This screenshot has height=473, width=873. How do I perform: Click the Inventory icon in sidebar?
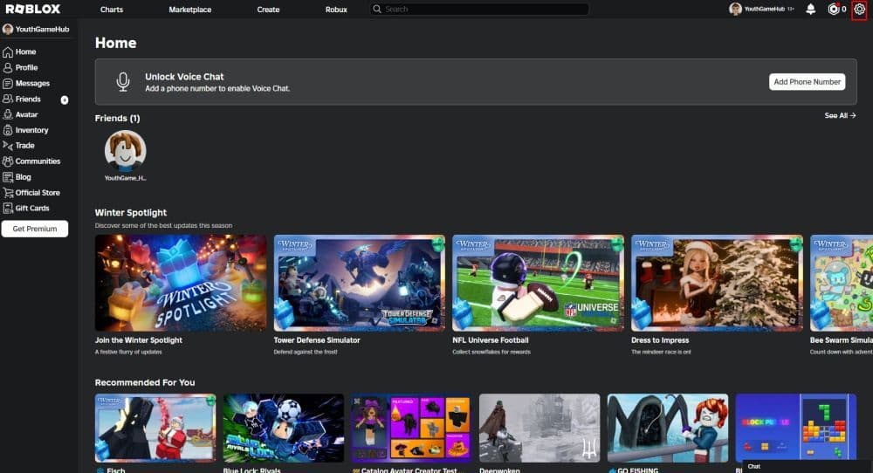[8, 130]
